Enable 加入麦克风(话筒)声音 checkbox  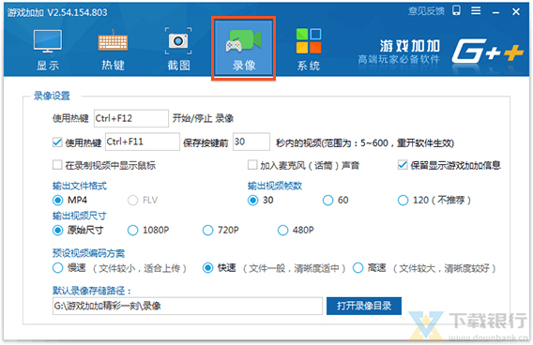(x=252, y=165)
